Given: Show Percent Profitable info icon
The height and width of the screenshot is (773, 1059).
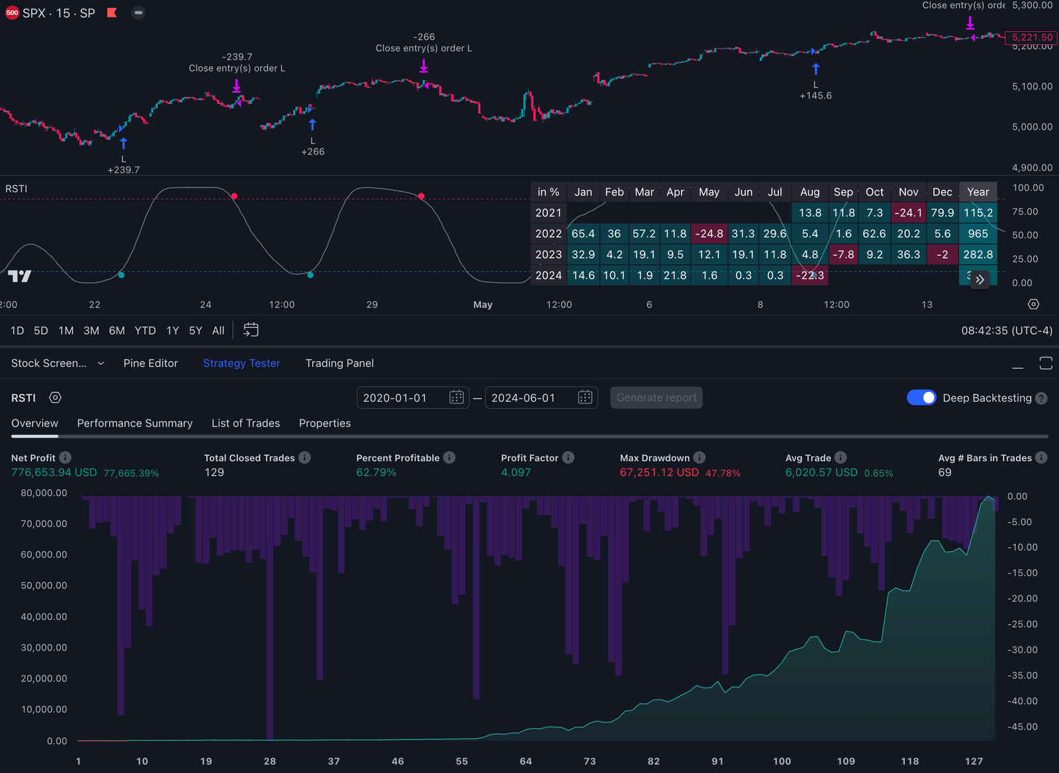Looking at the screenshot, I should click(449, 458).
